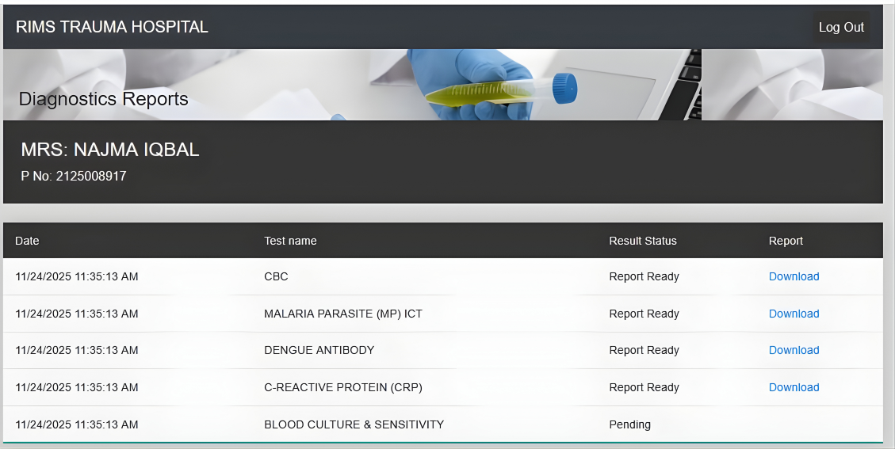Click the Date column header
Viewport: 895px width, 449px height.
coord(27,241)
